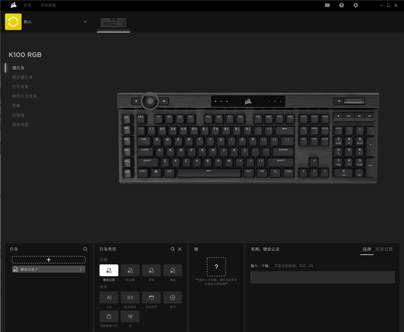Select the Windows logo key on the keyboard

click(156, 172)
